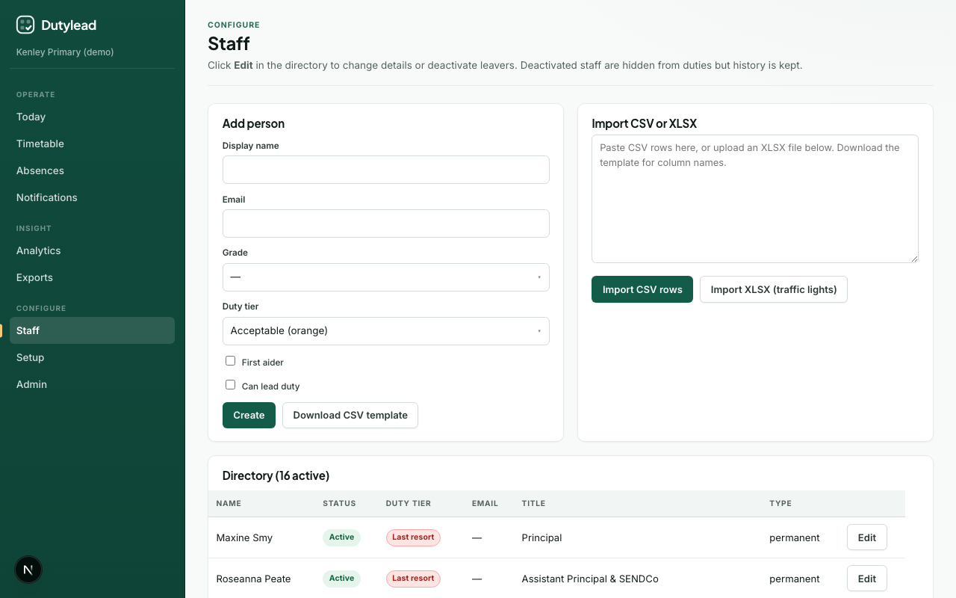The height and width of the screenshot is (598, 956).
Task: Navigate to Absences
Action: tap(92, 170)
